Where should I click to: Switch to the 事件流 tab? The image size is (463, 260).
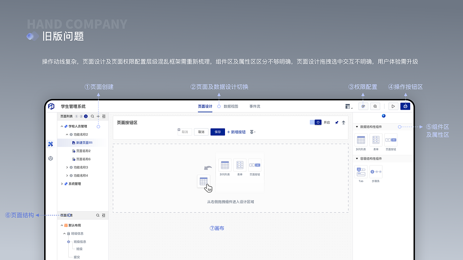click(x=254, y=106)
